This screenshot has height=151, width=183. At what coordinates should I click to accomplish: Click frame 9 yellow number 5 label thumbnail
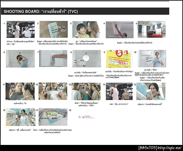click(120, 59)
